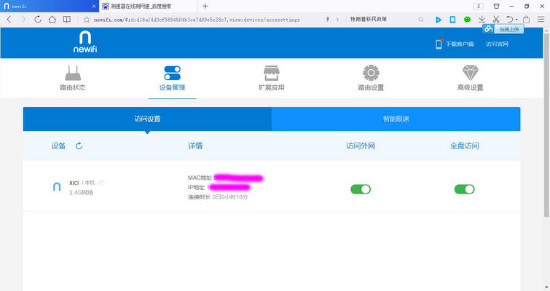The image size is (550, 291).
Task: Click the 连接时长 connection duration text
Action: 218,197
